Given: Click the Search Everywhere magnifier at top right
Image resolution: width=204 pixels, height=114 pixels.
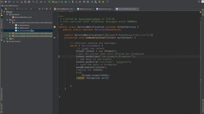Looking at the screenshot, I should [x=199, y=2].
